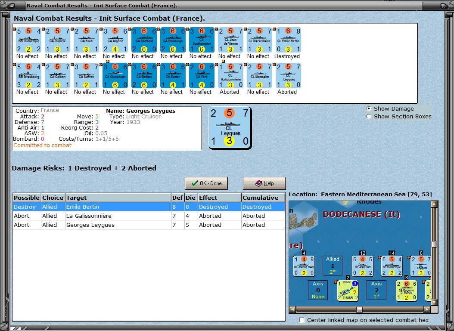Select the CL Jean de Vienne counter
Viewport: 454px width, 331px height.
point(231,40)
